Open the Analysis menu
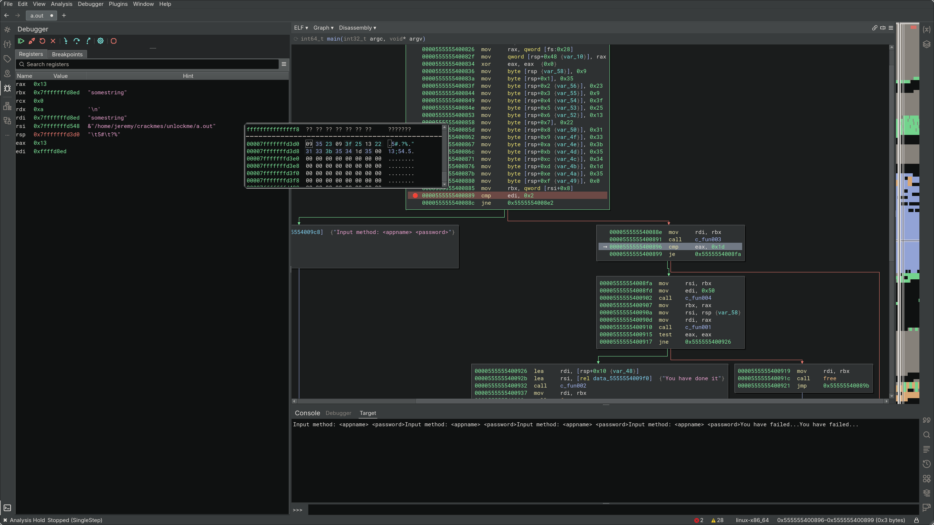934x525 pixels. pos(61,4)
